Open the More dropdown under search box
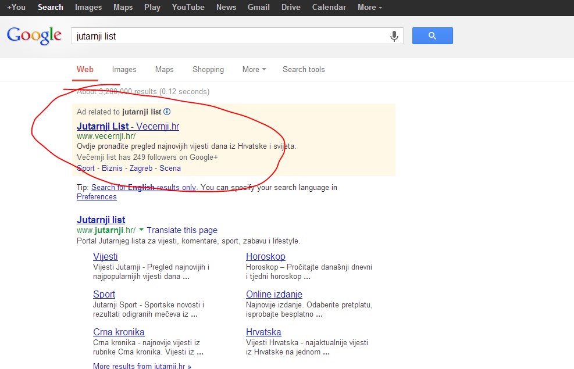 click(254, 69)
